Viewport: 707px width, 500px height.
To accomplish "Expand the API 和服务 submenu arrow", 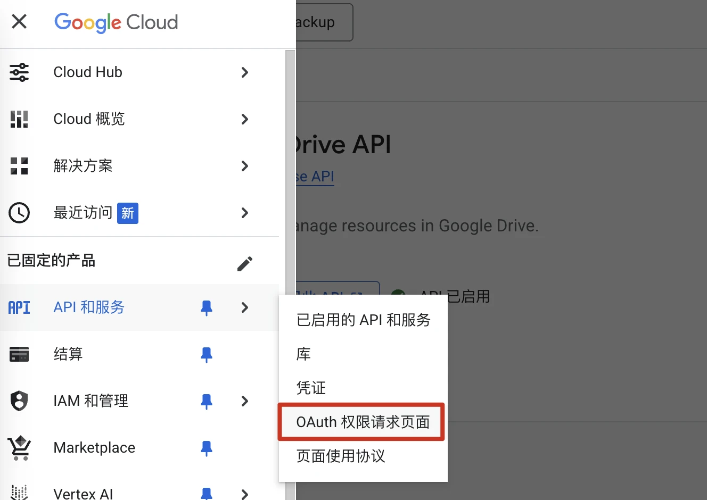I will (x=245, y=307).
